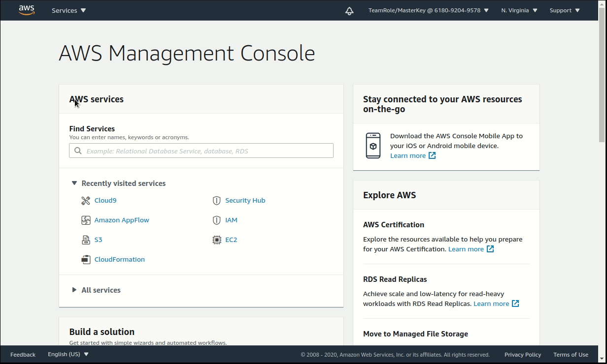Open the TeamRole/MasterKey account menu
This screenshot has height=364, width=607.
pos(428,10)
